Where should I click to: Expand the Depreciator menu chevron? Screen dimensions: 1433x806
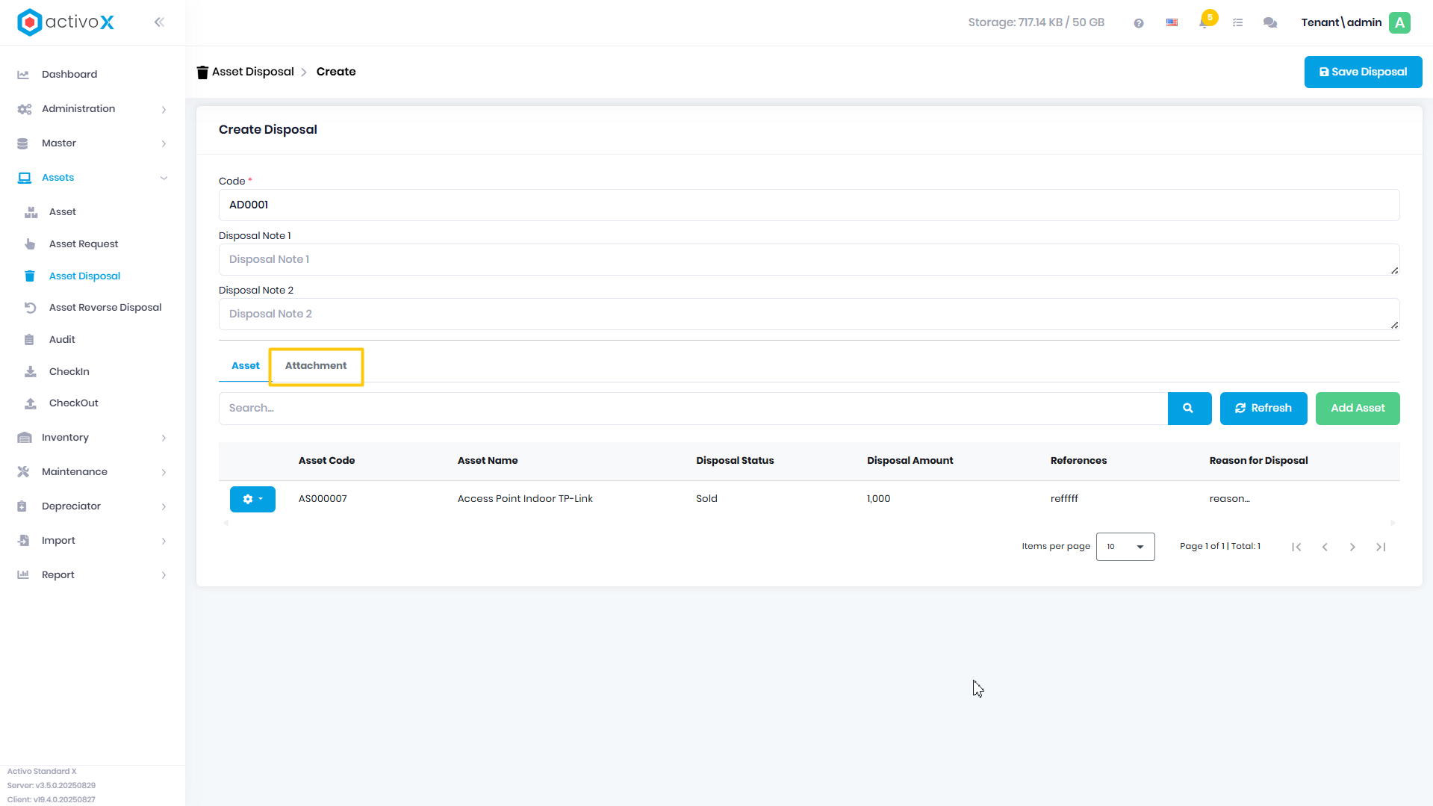[164, 507]
